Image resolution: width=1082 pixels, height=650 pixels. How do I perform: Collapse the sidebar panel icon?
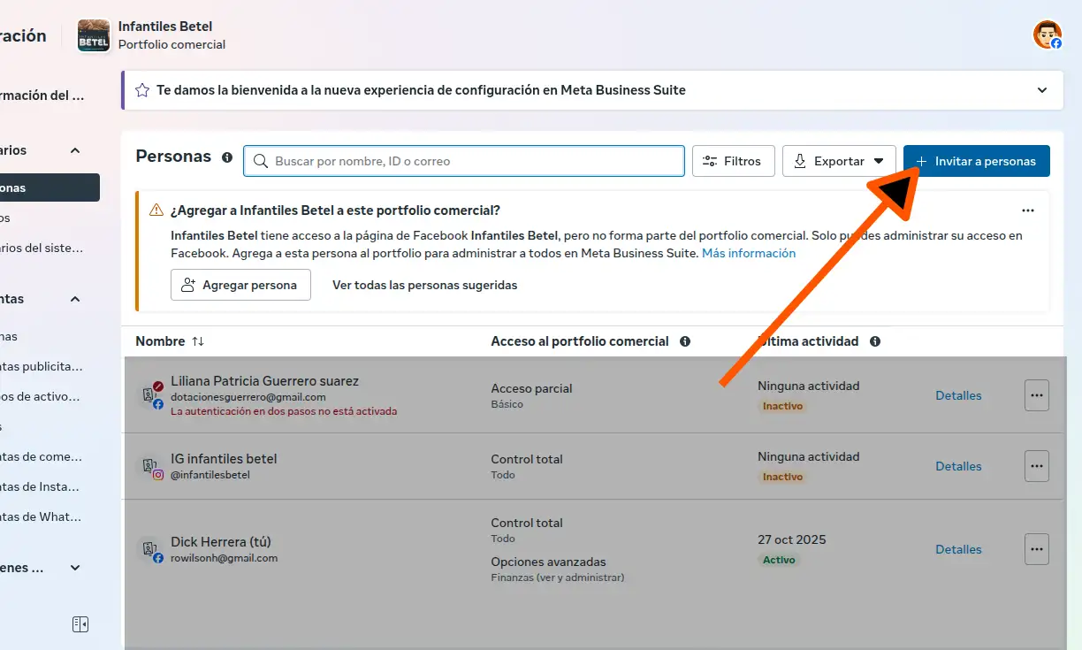[x=80, y=624]
